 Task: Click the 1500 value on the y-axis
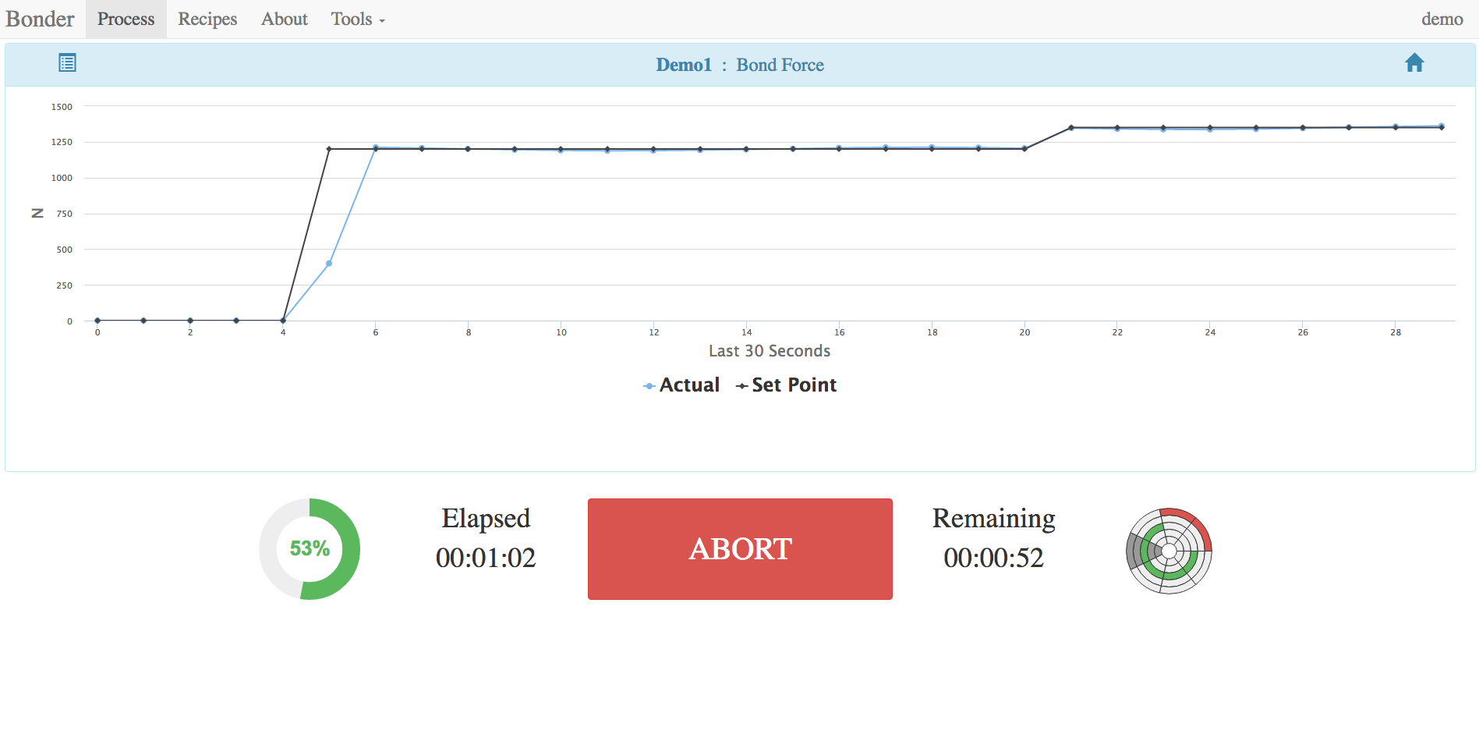(62, 107)
